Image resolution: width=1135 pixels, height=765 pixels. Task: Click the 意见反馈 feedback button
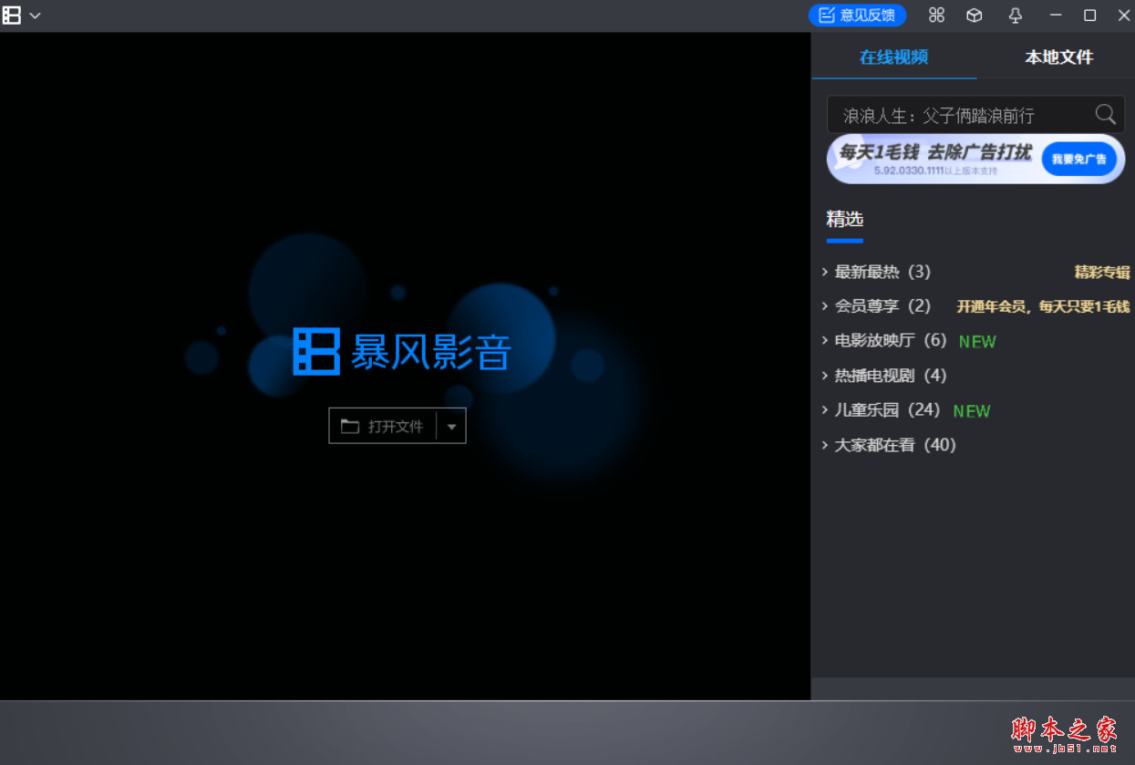click(x=857, y=15)
